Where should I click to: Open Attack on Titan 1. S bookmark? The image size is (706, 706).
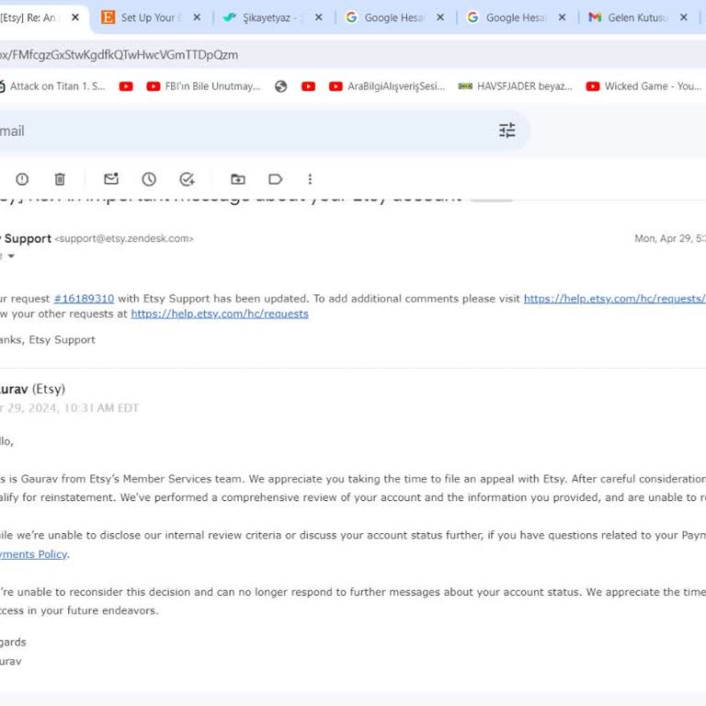[x=52, y=86]
